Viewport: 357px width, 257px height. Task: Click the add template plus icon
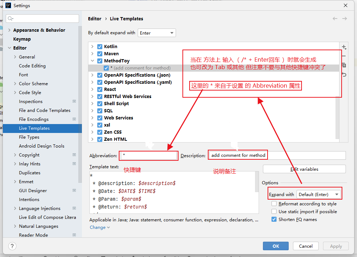pos(344,47)
